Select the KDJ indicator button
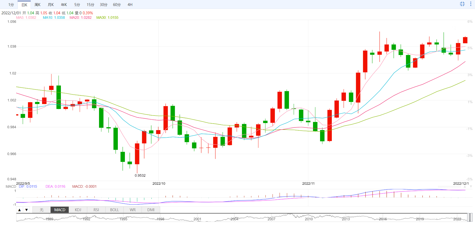This screenshot has width=475, height=231. pyautogui.click(x=78, y=210)
